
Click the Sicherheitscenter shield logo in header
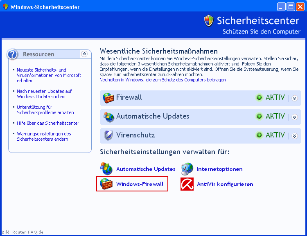pyautogui.click(x=209, y=21)
